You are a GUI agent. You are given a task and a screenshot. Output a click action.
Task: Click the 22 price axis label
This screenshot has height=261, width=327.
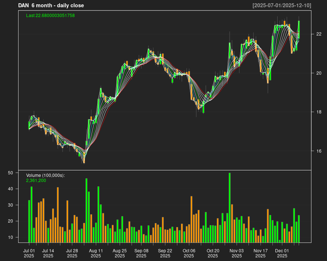[x=319, y=34]
